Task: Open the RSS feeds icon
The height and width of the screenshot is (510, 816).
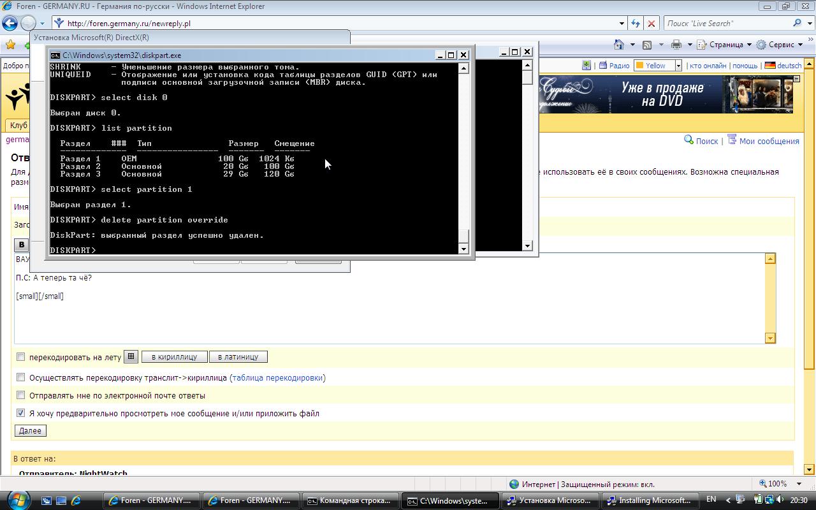Action: pos(647,45)
